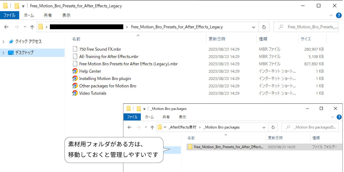Click Chrome icon beside Video Tutorials
344x172 pixels.
point(75,93)
